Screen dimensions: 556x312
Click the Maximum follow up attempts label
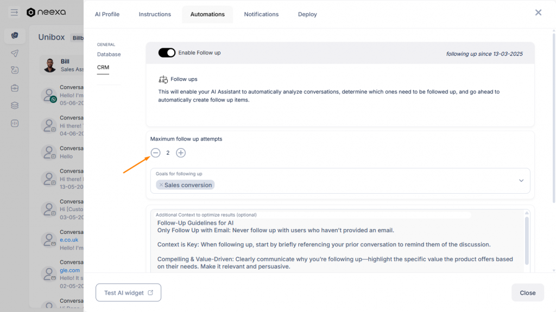186,139
